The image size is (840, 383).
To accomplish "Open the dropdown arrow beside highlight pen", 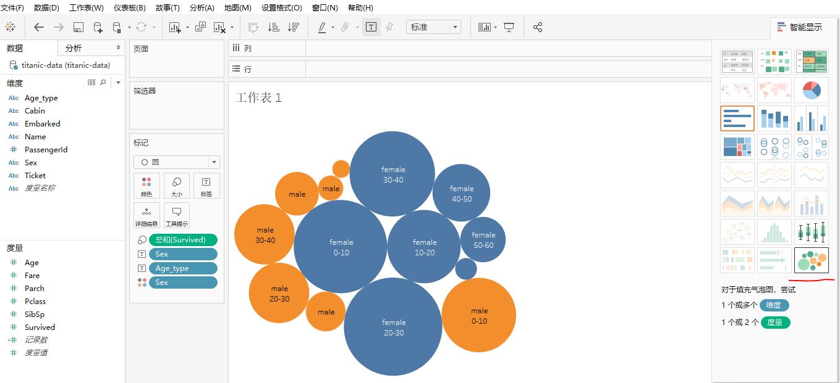I will [x=333, y=27].
